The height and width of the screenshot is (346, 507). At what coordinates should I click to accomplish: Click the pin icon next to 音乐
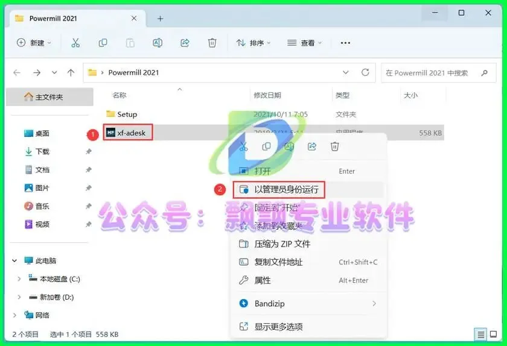(88, 206)
